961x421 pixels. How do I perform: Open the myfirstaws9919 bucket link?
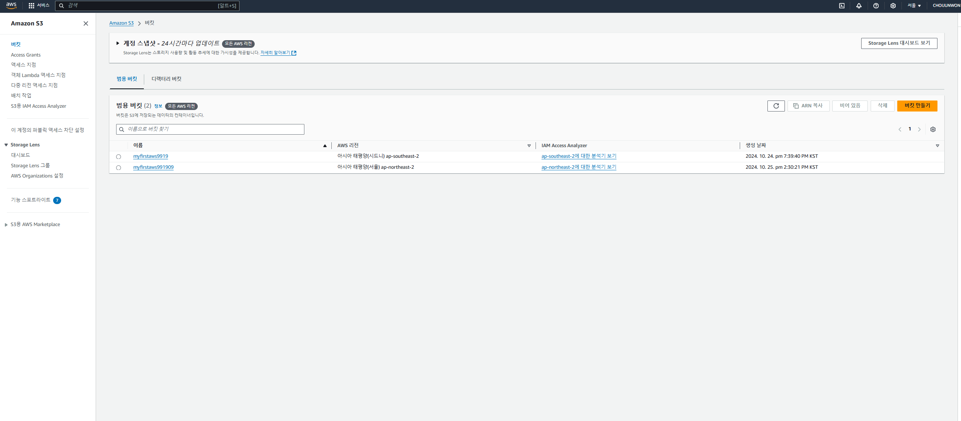pyautogui.click(x=151, y=156)
